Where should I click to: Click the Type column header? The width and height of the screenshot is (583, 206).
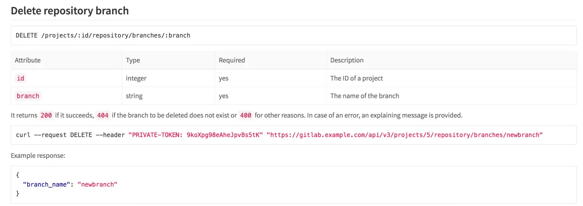click(x=133, y=60)
